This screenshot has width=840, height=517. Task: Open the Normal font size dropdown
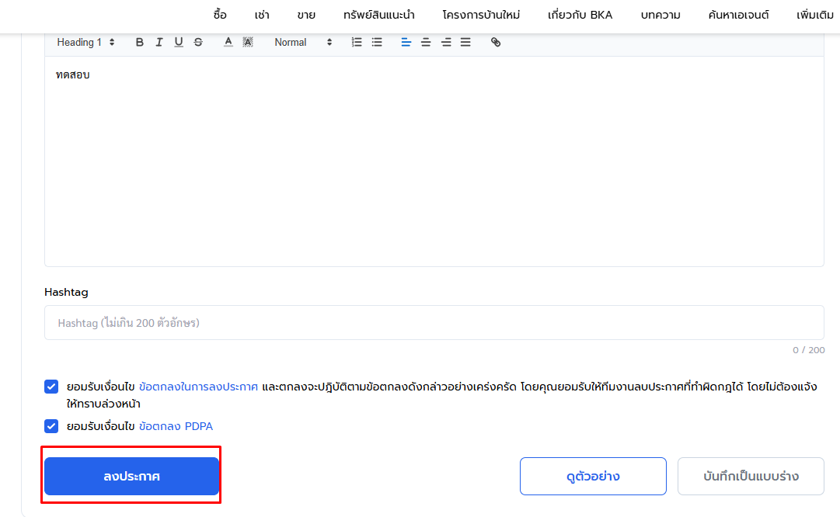click(303, 43)
